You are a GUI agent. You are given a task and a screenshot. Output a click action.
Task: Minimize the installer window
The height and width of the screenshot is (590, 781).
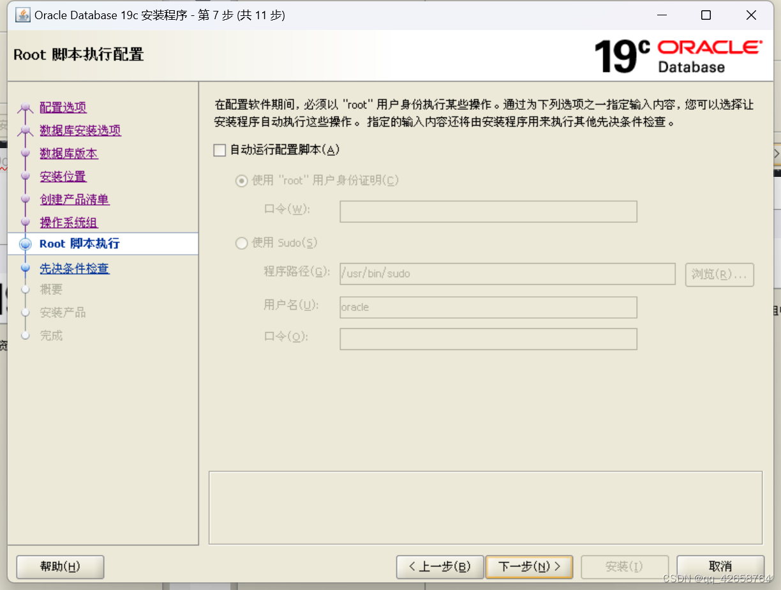(661, 15)
